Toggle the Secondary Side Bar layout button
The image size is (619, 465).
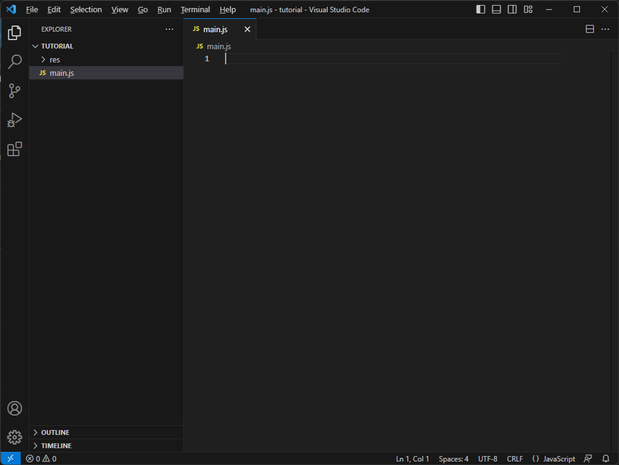coord(512,9)
